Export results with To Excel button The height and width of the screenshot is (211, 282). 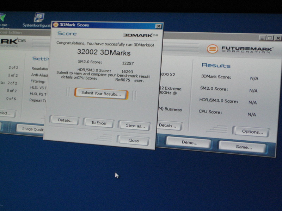99,123
